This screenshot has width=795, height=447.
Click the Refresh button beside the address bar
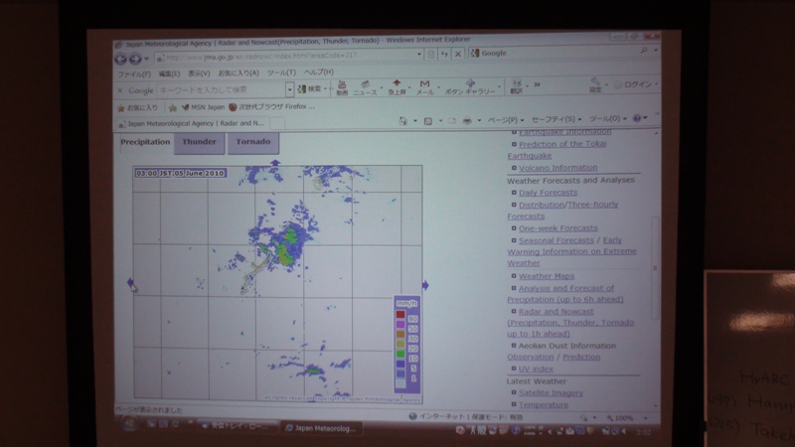tap(444, 54)
